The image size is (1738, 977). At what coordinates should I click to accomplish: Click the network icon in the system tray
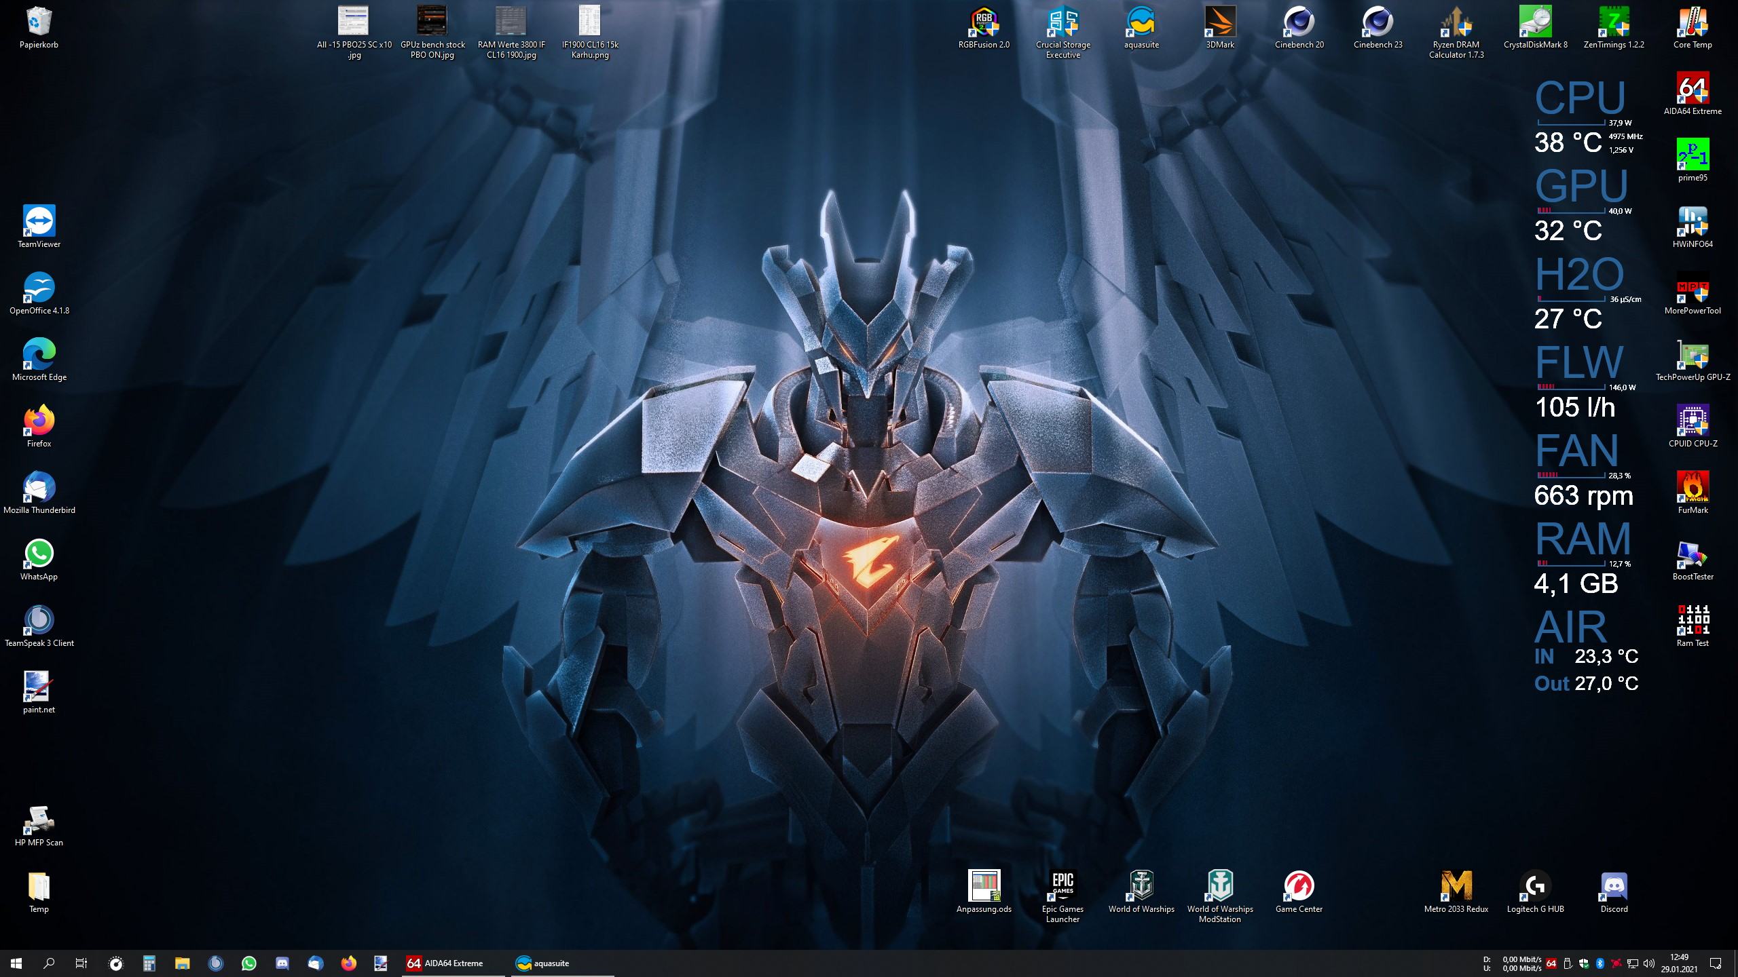pyautogui.click(x=1633, y=963)
